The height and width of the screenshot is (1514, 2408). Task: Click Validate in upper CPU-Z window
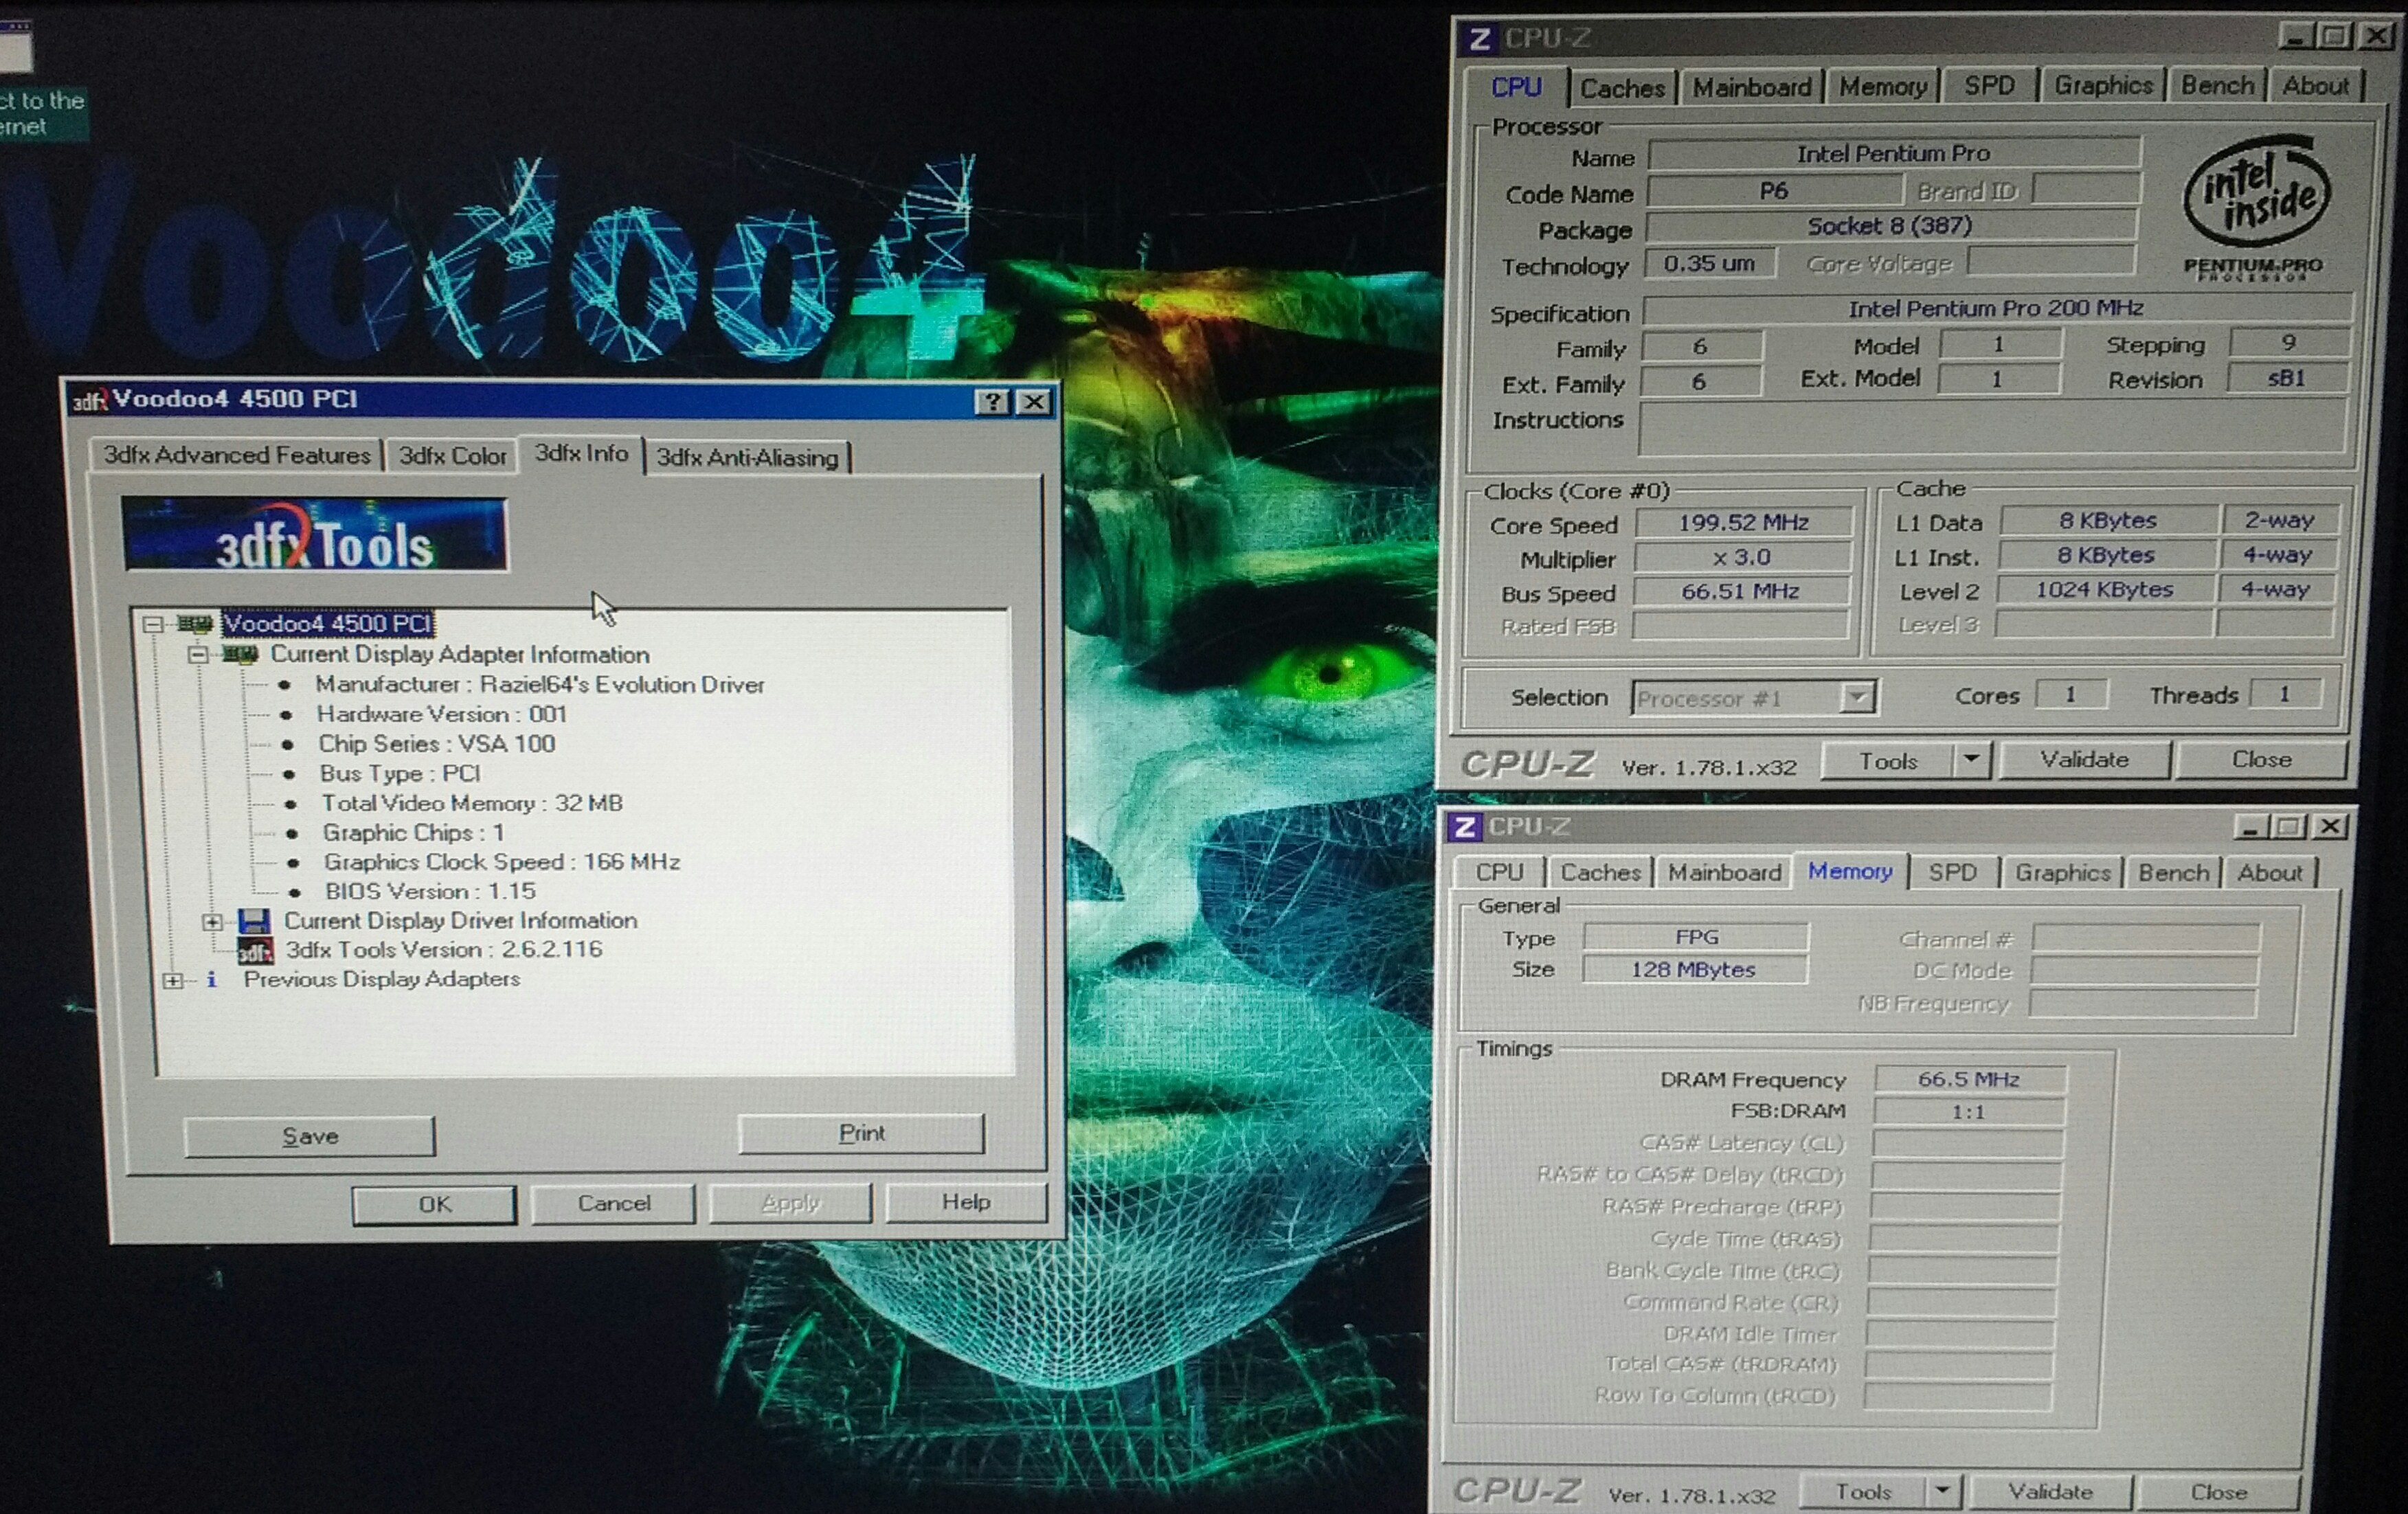tap(2084, 760)
